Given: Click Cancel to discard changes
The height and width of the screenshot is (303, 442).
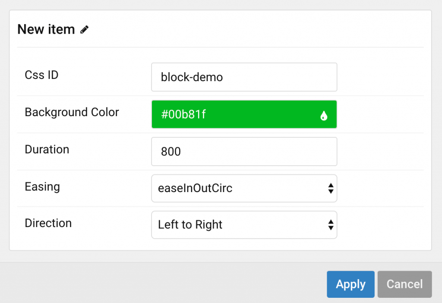Looking at the screenshot, I should (404, 284).
